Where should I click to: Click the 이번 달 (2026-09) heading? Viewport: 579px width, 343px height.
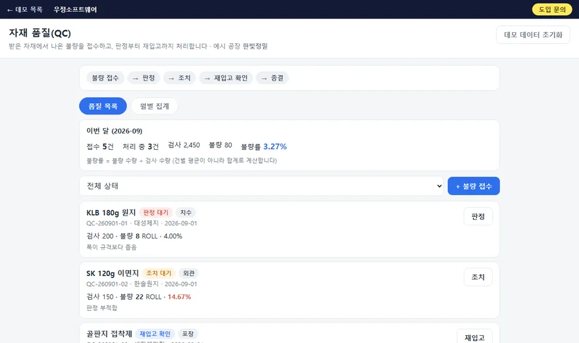point(114,131)
